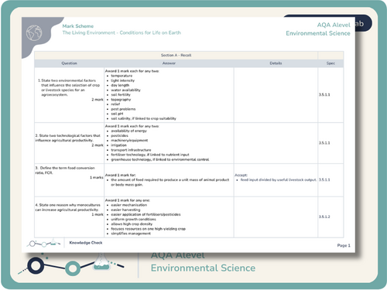Click the teal ring circle in bottom graphic
The width and height of the screenshot is (387, 290).
coord(73,268)
